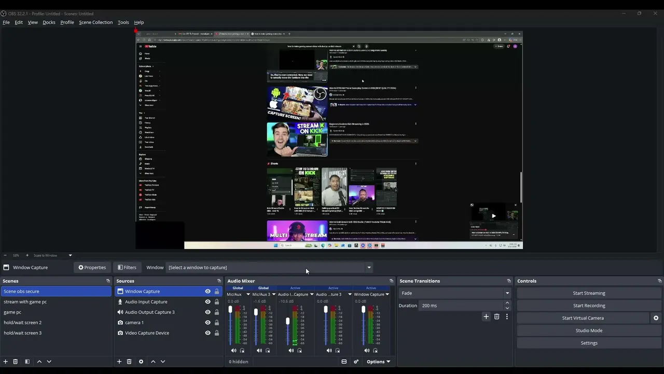Open the Edit menu

pyautogui.click(x=19, y=22)
